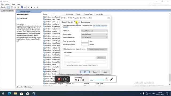
Task: Open the File menu
Action: (2, 4)
